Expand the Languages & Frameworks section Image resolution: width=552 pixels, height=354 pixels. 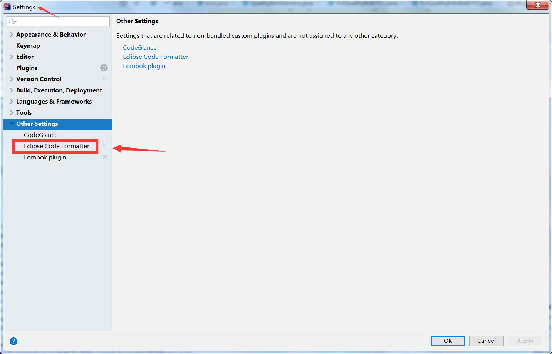12,101
